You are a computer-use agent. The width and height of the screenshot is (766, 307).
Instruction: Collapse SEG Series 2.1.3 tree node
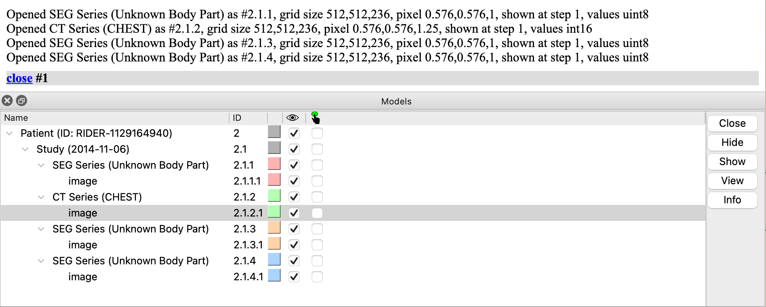coord(41,229)
